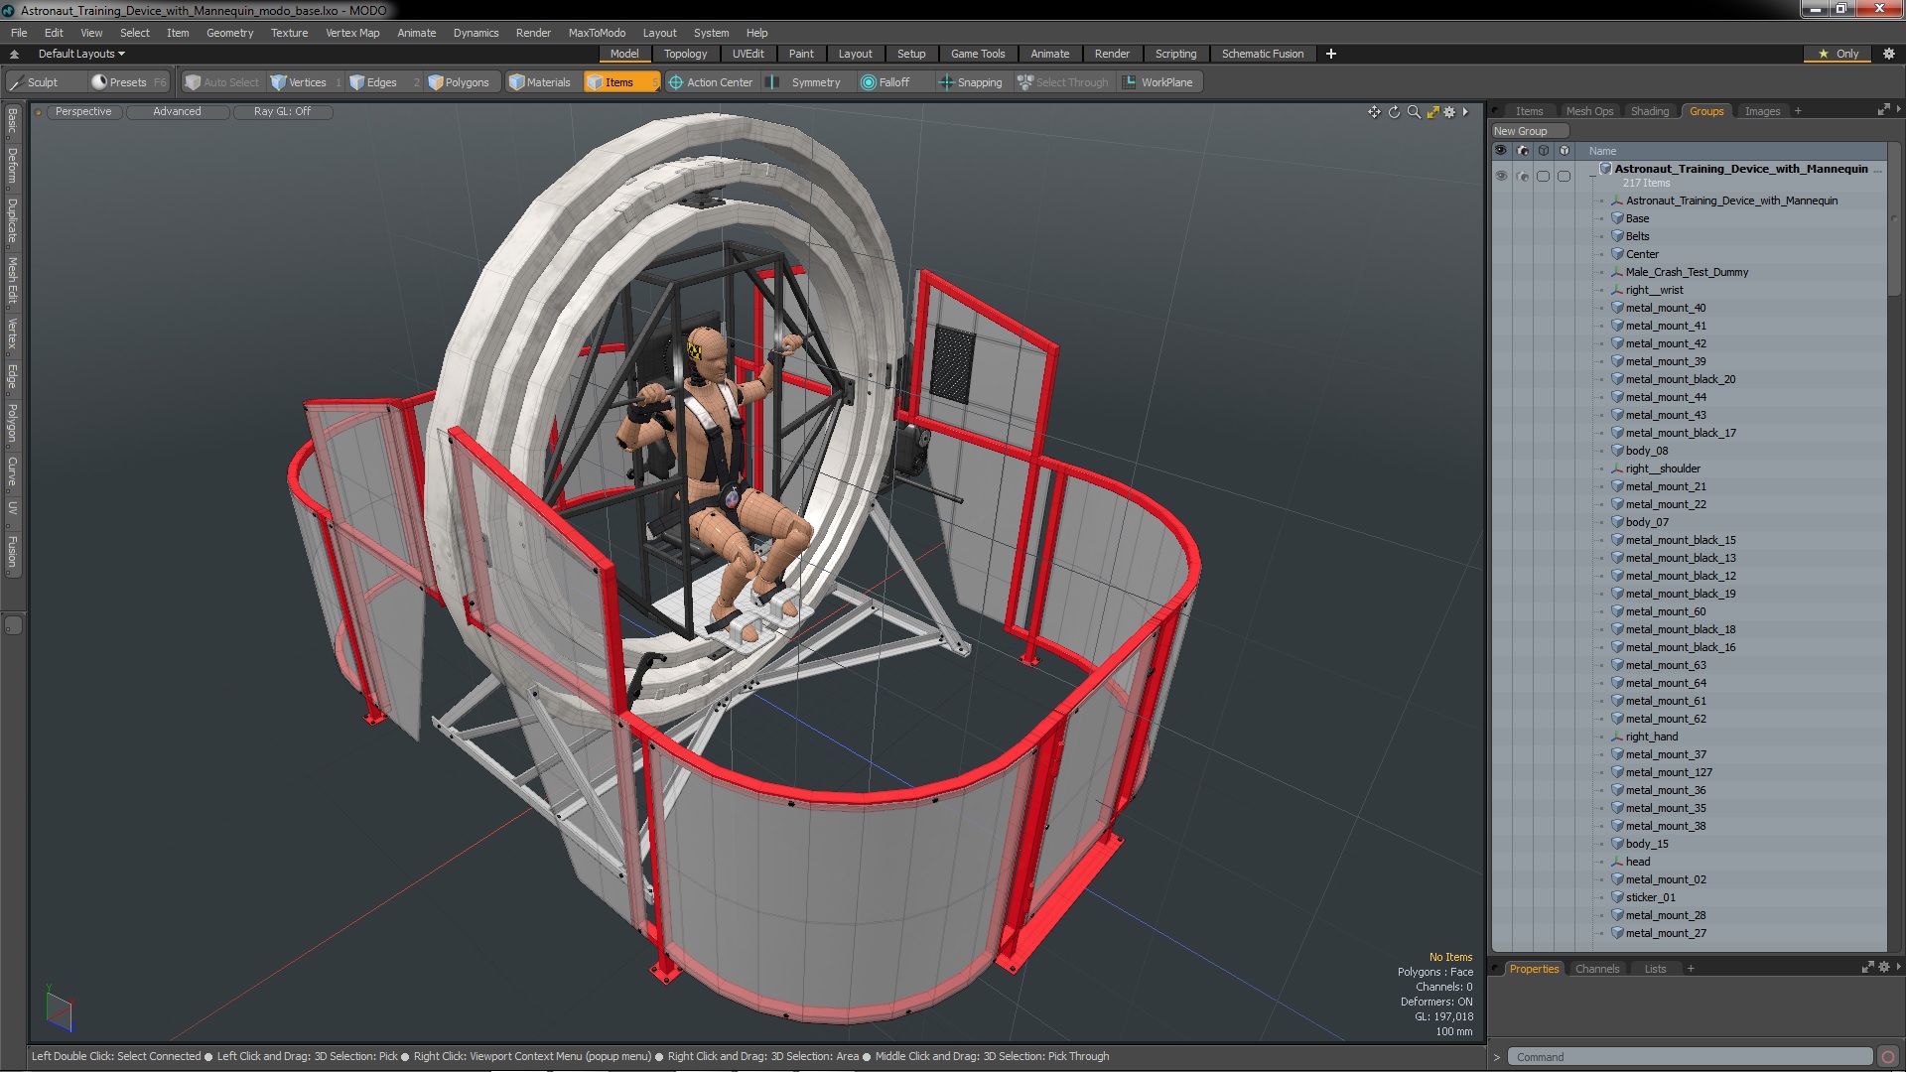Viewport: 1906px width, 1072px height.
Task: Click the render camera column header icon
Action: pyautogui.click(x=1522, y=151)
